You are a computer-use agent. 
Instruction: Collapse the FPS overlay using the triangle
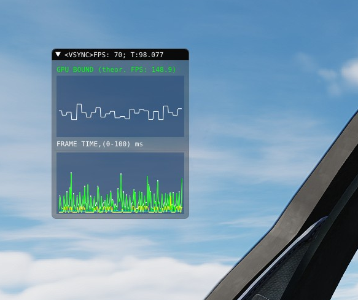tap(58, 55)
